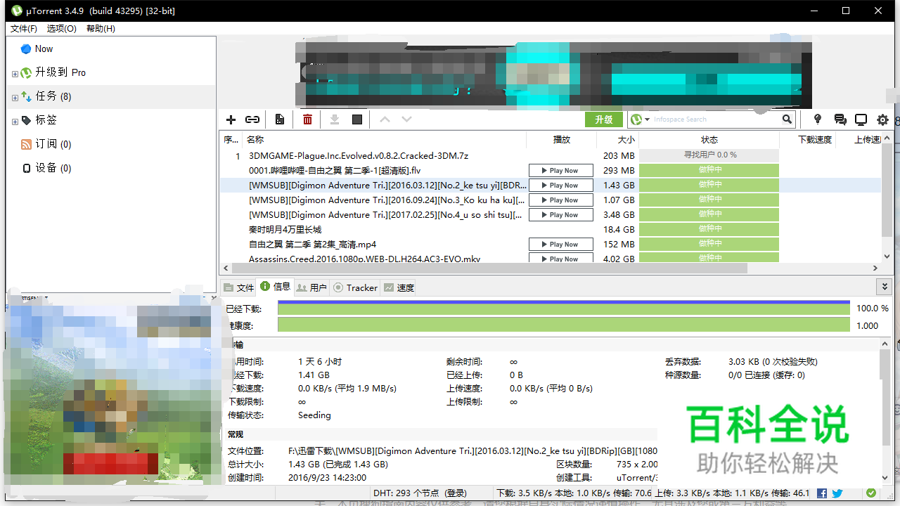The height and width of the screenshot is (506, 900).
Task: Select 3DMGAME-Plague.Inc.Evolved torrent row
Action: click(x=550, y=156)
